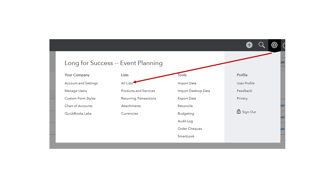Open the Reconcile tool
This screenshot has height=188, width=335.
pyautogui.click(x=185, y=106)
